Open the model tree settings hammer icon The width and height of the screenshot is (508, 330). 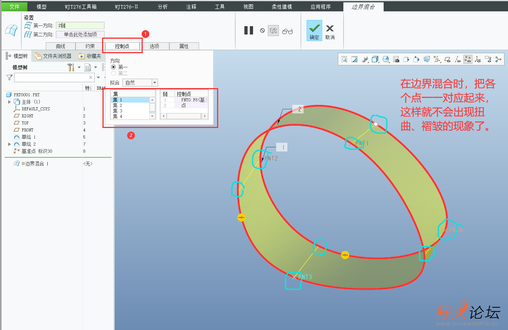[71, 67]
